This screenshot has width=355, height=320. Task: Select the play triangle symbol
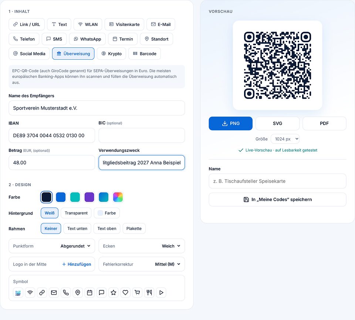click(x=161, y=293)
